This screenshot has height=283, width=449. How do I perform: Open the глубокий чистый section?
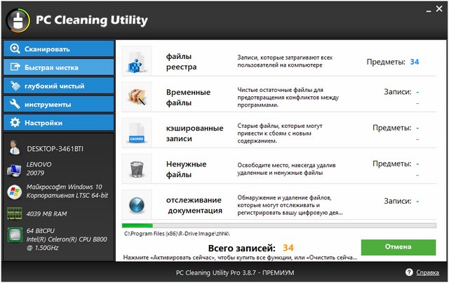coord(58,86)
